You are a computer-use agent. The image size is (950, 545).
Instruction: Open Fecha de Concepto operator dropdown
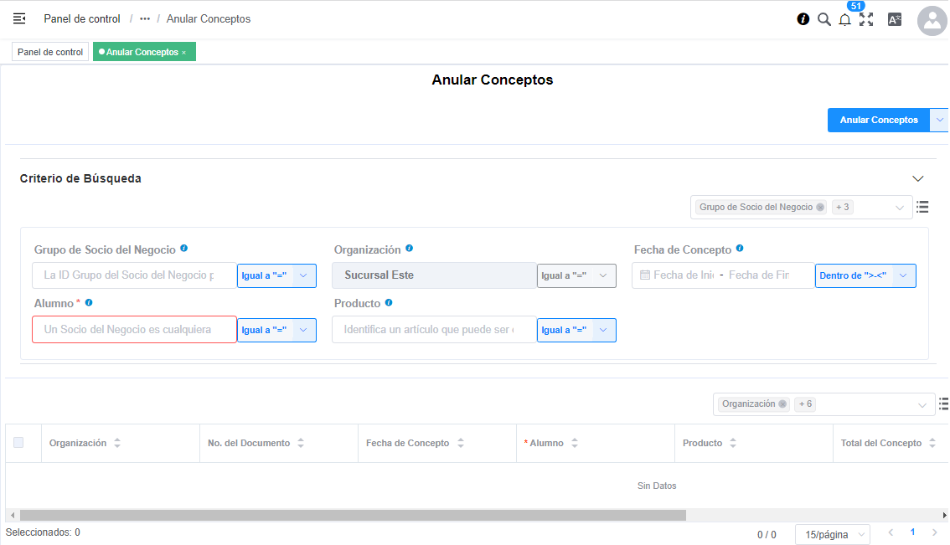(865, 275)
